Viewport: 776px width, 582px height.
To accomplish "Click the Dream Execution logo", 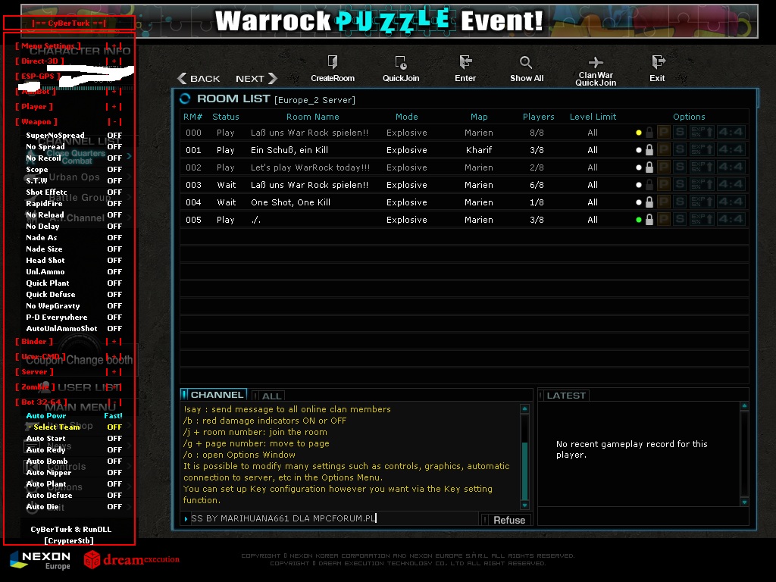I will tap(132, 560).
